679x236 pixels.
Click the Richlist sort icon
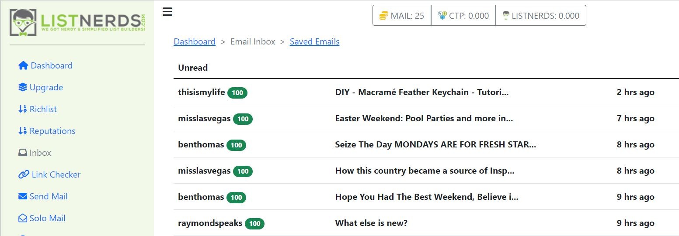pos(23,109)
